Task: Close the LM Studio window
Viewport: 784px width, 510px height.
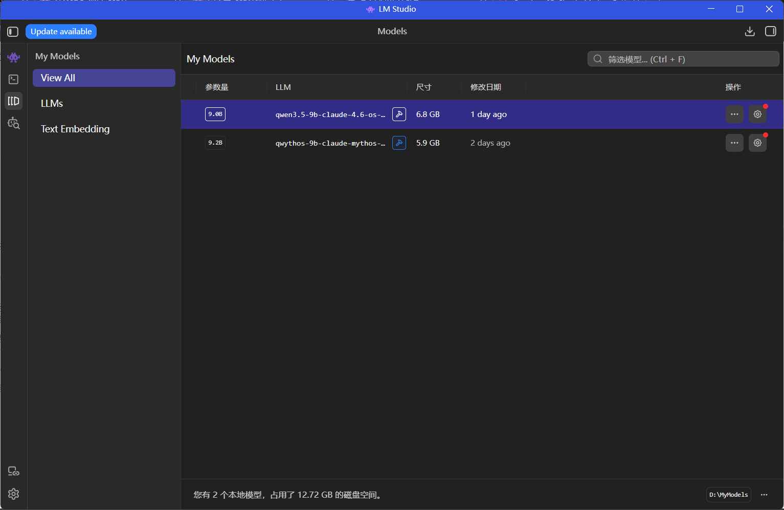Action: [769, 9]
